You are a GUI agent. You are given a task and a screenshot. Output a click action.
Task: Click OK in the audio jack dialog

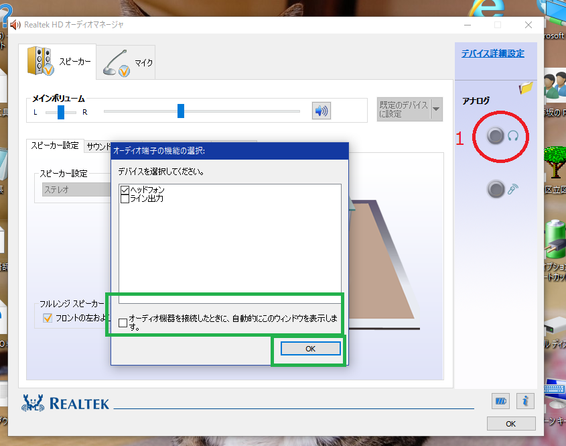[x=310, y=349]
